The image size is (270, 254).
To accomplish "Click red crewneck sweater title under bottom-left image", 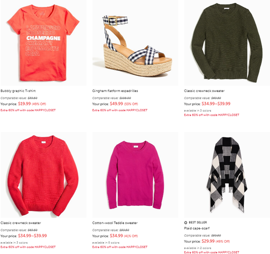I will 21,223.
